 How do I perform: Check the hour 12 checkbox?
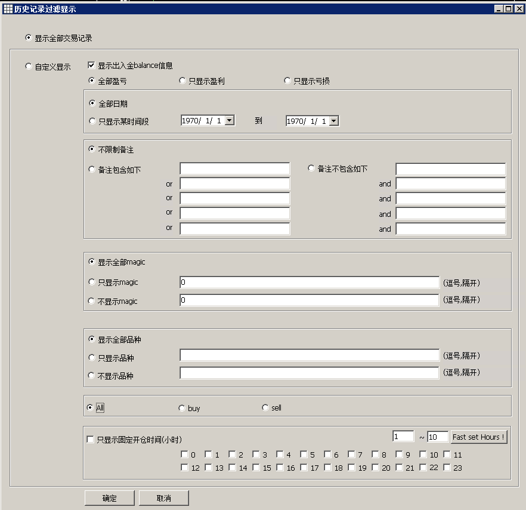click(185, 468)
